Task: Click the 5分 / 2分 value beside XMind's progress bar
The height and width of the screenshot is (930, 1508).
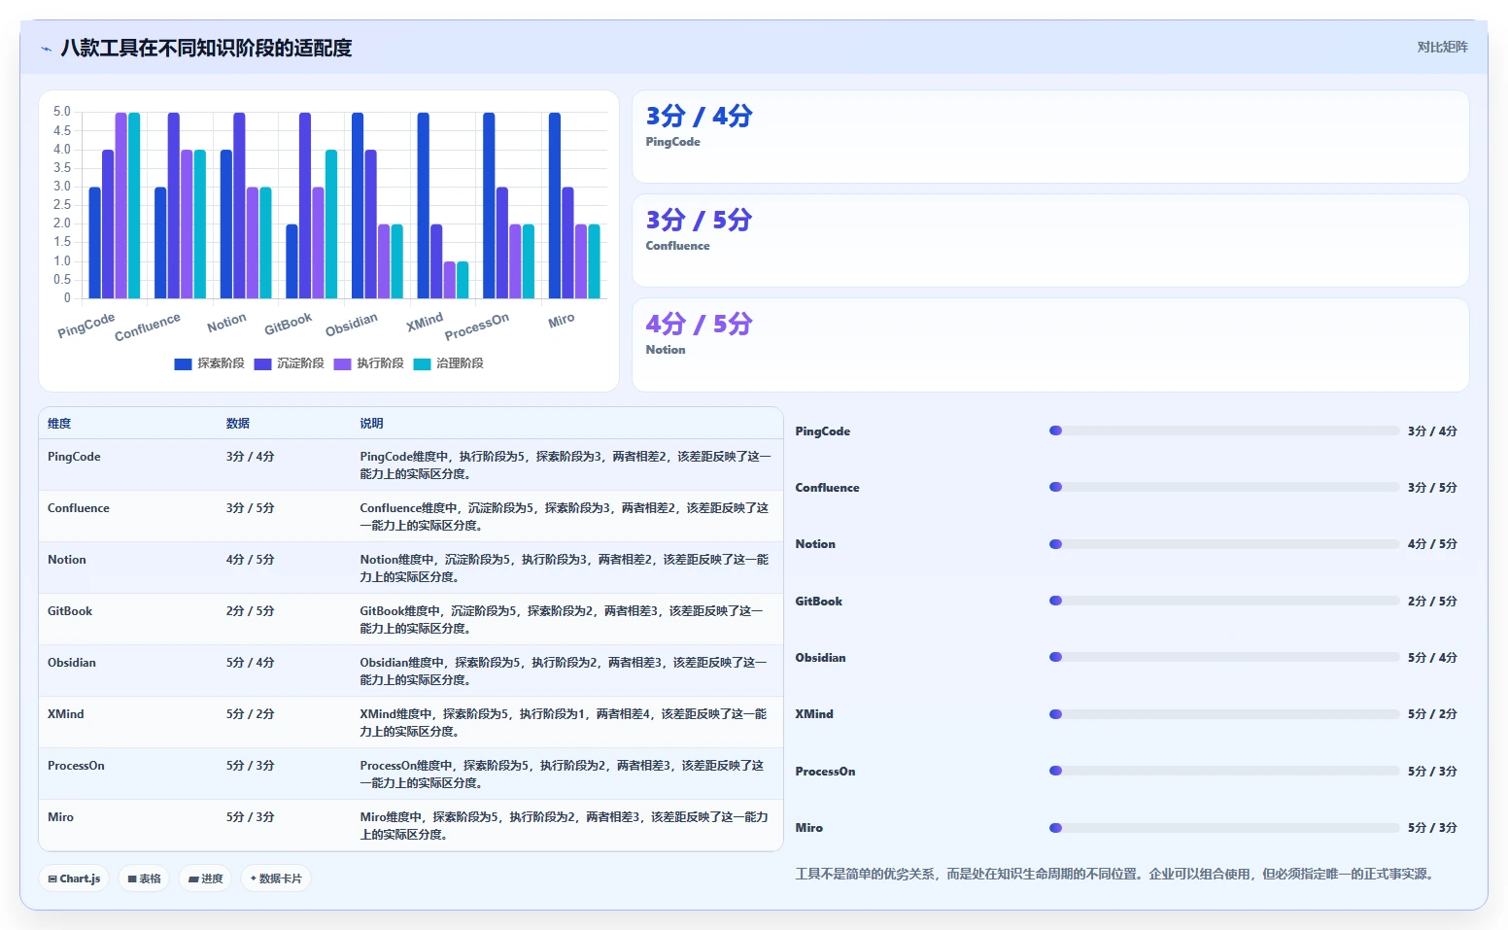Action: tap(1432, 714)
